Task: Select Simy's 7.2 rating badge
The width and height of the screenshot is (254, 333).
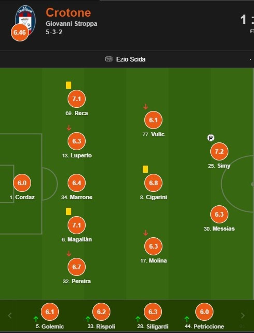Action: [x=219, y=151]
